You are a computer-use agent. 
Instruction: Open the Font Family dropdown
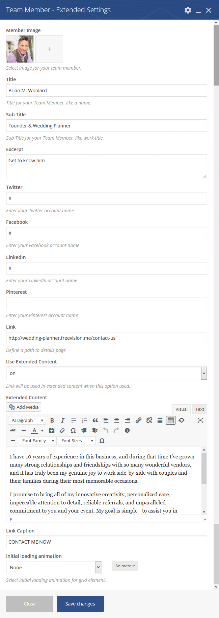click(x=38, y=441)
